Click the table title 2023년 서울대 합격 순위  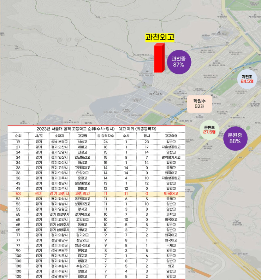[97, 129]
